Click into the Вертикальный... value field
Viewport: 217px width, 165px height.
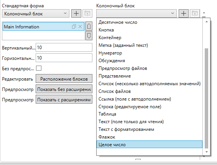coord(64,47)
